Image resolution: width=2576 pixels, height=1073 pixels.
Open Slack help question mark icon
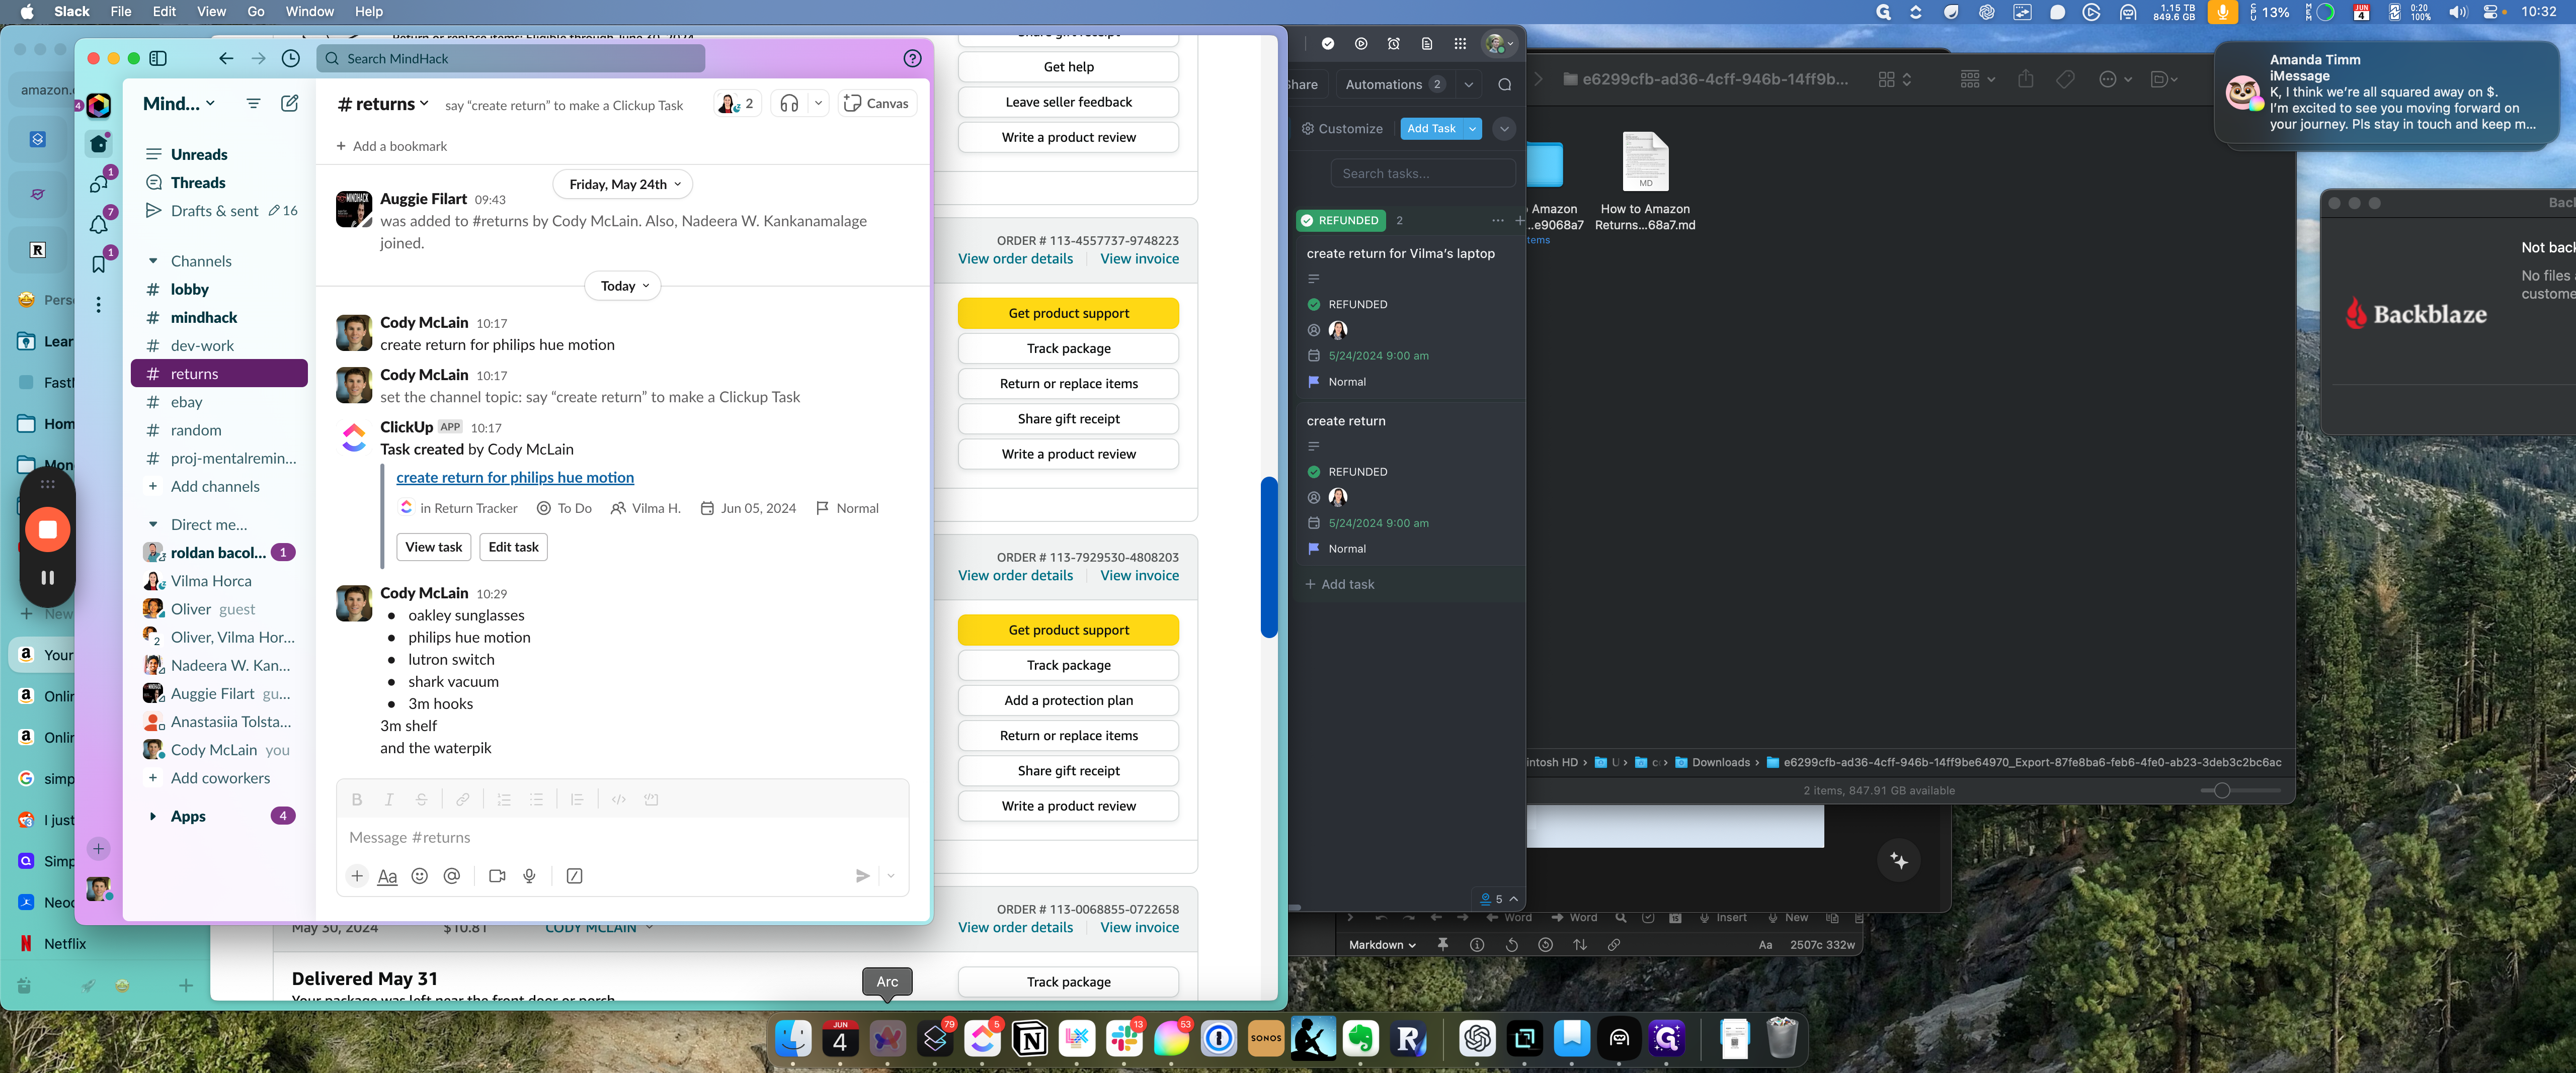[x=912, y=58]
